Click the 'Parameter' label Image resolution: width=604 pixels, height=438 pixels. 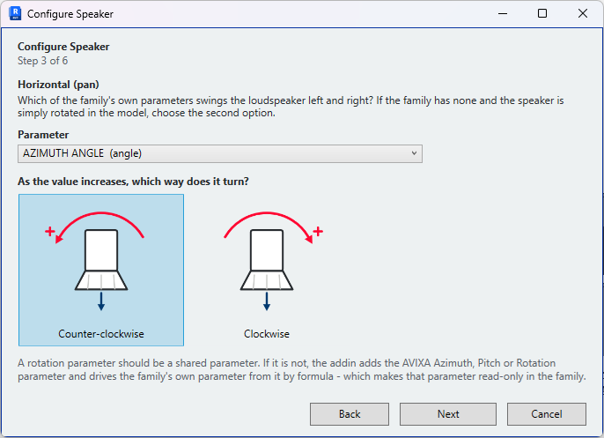tap(43, 135)
